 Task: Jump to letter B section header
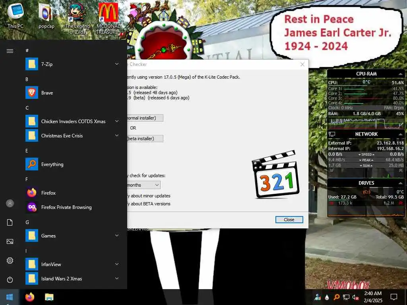[27, 79]
